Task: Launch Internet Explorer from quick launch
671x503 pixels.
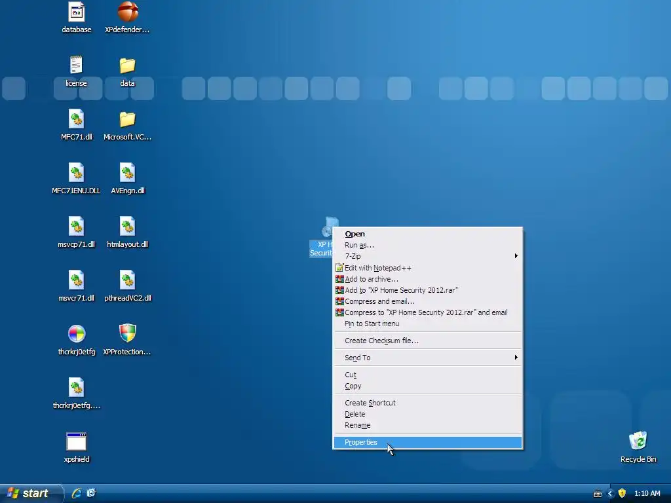Action: (77, 493)
